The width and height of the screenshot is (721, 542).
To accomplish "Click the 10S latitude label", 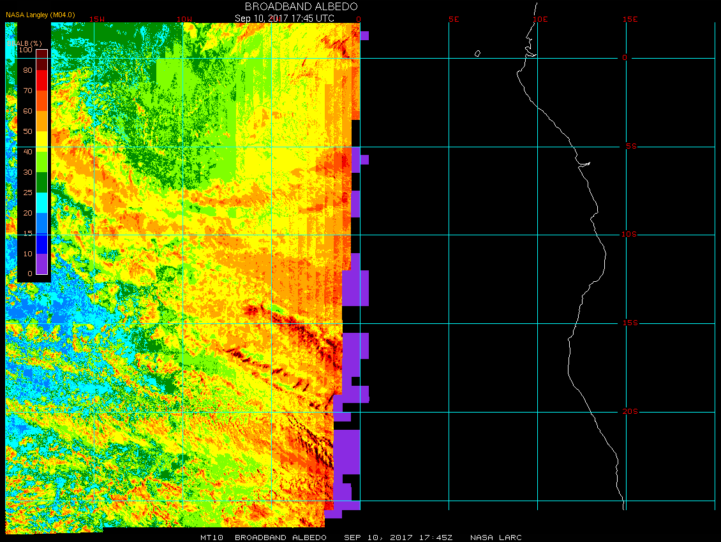I will [629, 235].
